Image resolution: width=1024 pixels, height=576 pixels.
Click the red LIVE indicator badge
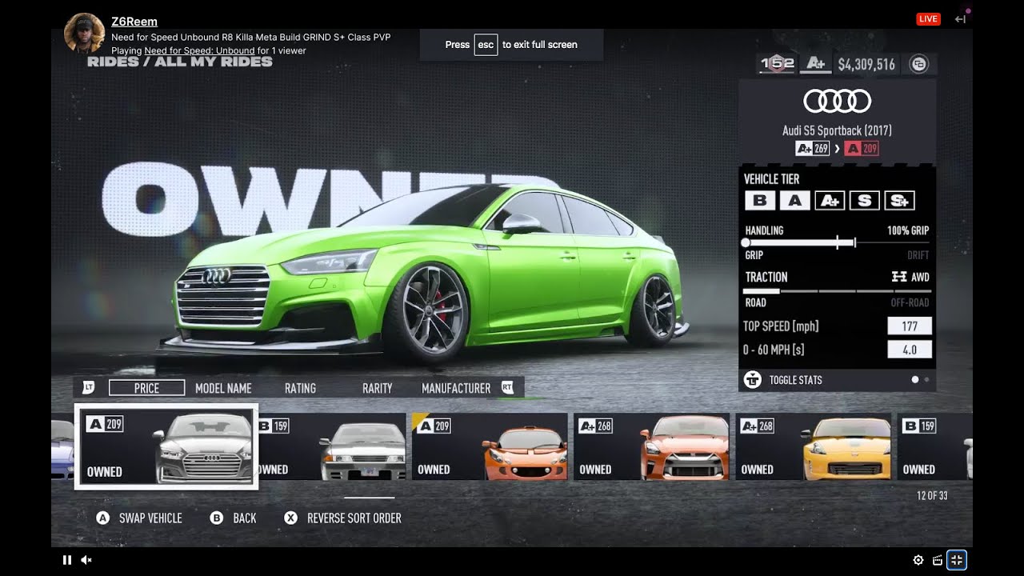[x=928, y=19]
